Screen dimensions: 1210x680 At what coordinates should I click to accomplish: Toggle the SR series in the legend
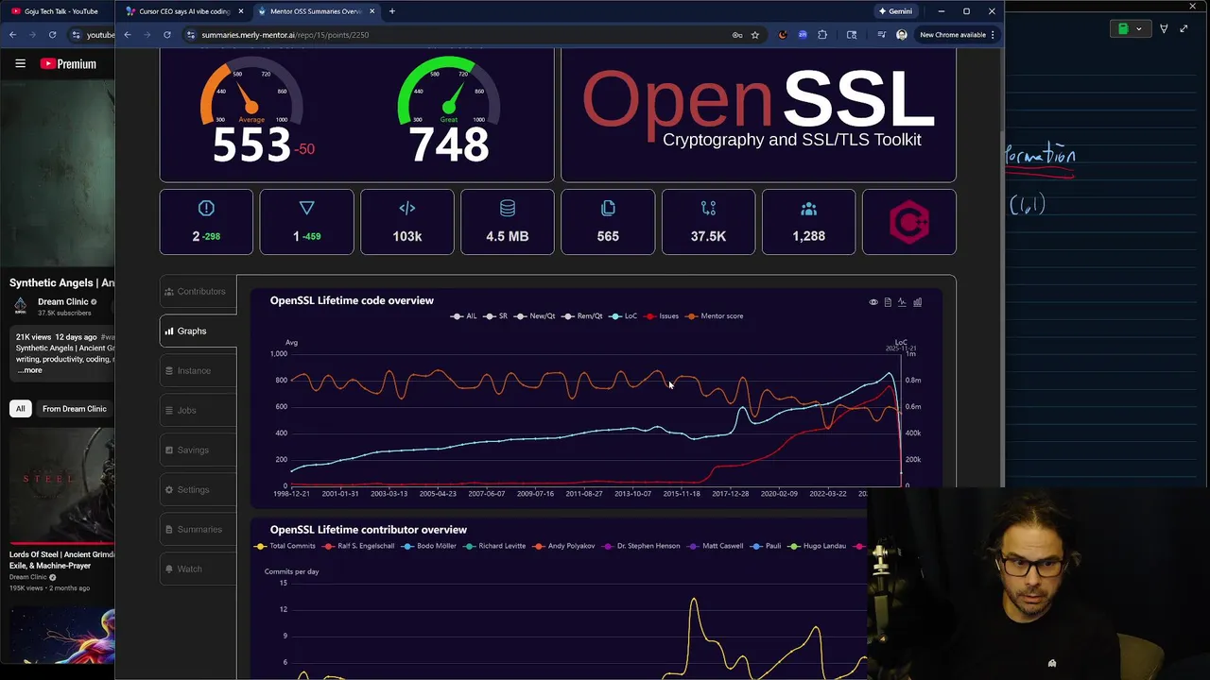[495, 316]
